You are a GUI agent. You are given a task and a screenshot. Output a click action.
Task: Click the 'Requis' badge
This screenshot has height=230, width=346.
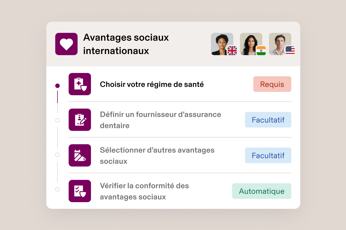pos(272,84)
